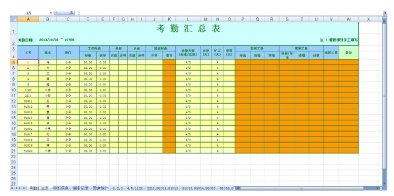Viewport: 394px width, 196px height.
Task: Go to the last sheet using navigation arrow
Action: (24, 188)
